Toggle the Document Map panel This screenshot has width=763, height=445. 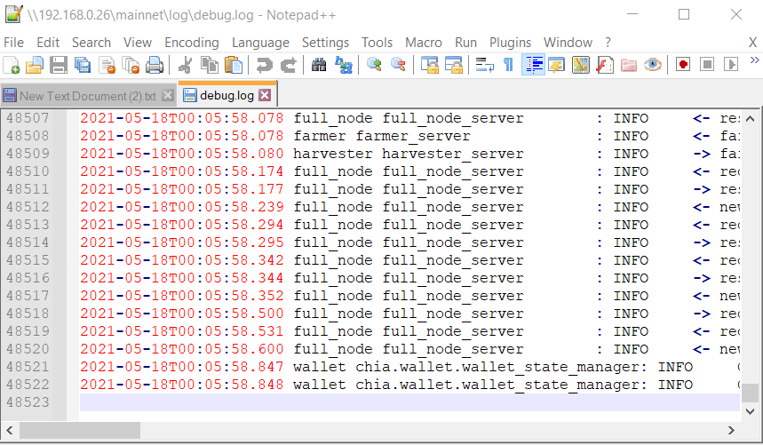[x=581, y=64]
